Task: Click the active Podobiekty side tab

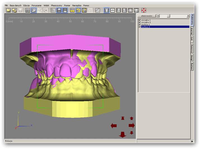Action: click(x=192, y=20)
